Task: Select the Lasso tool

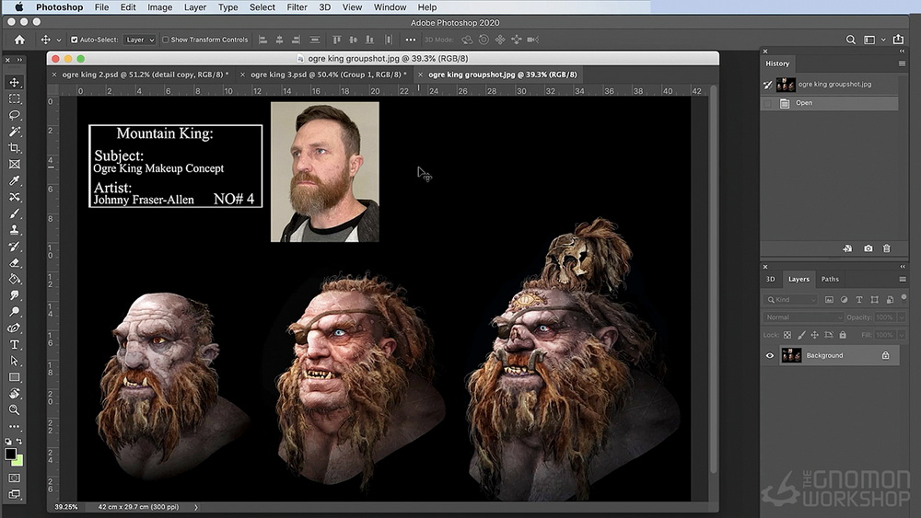Action: (x=15, y=116)
